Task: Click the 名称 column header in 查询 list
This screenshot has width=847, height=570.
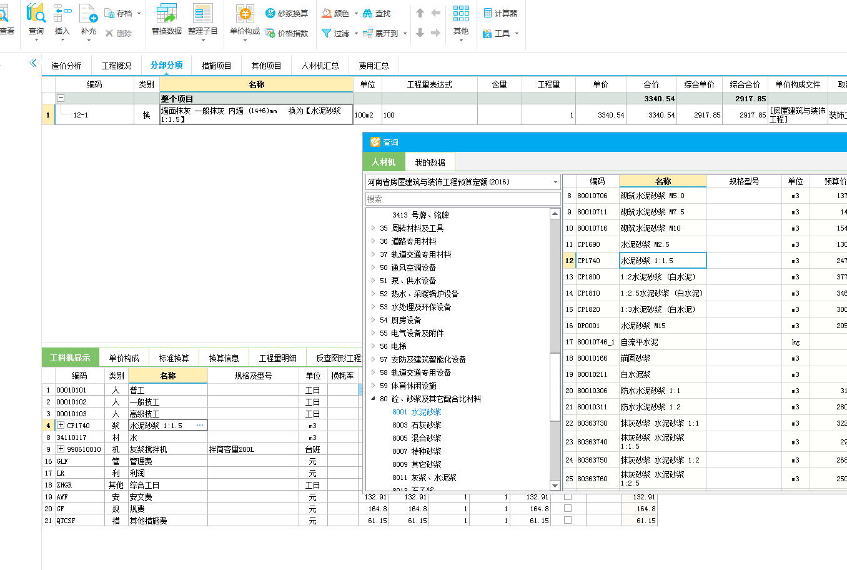Action: click(x=663, y=181)
